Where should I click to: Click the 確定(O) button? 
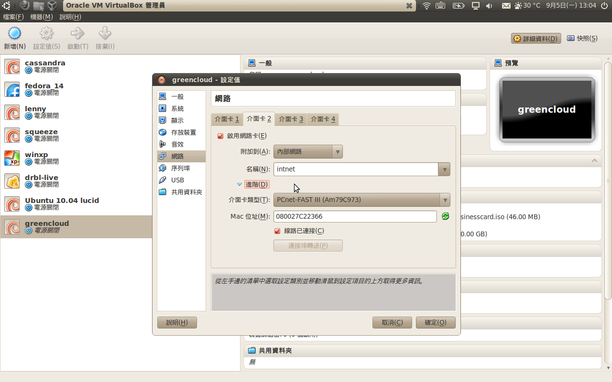436,323
